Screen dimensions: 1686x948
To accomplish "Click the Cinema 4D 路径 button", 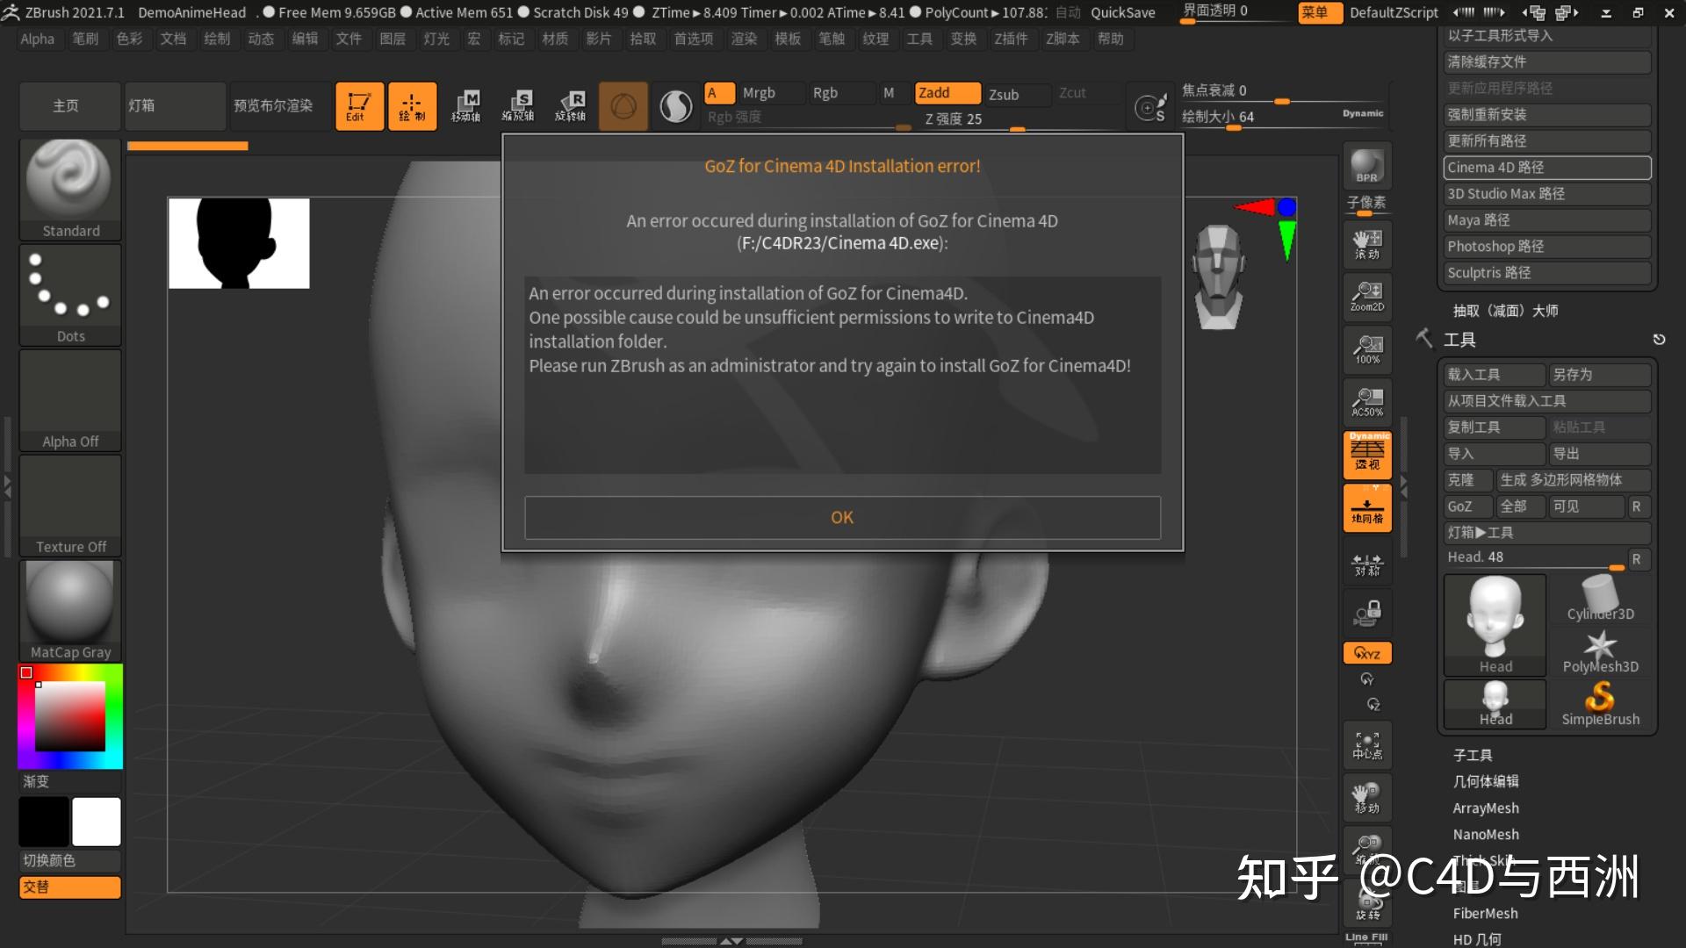I will pos(1546,168).
